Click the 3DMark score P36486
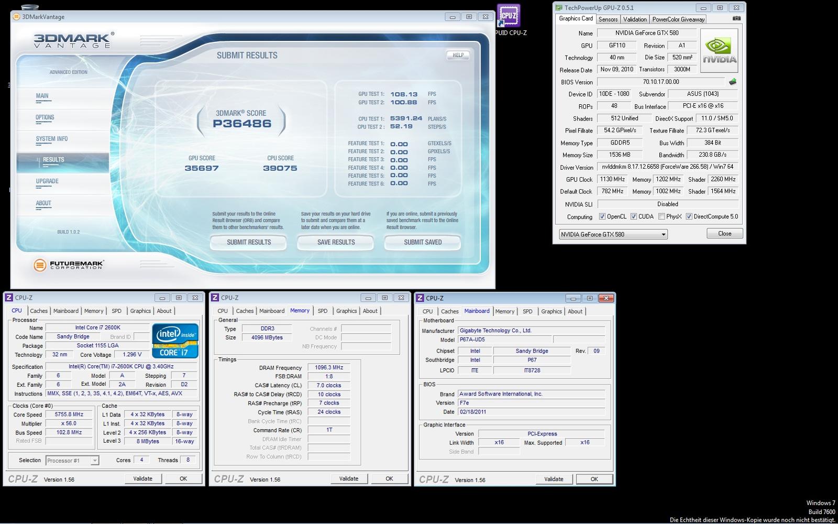 pos(242,124)
